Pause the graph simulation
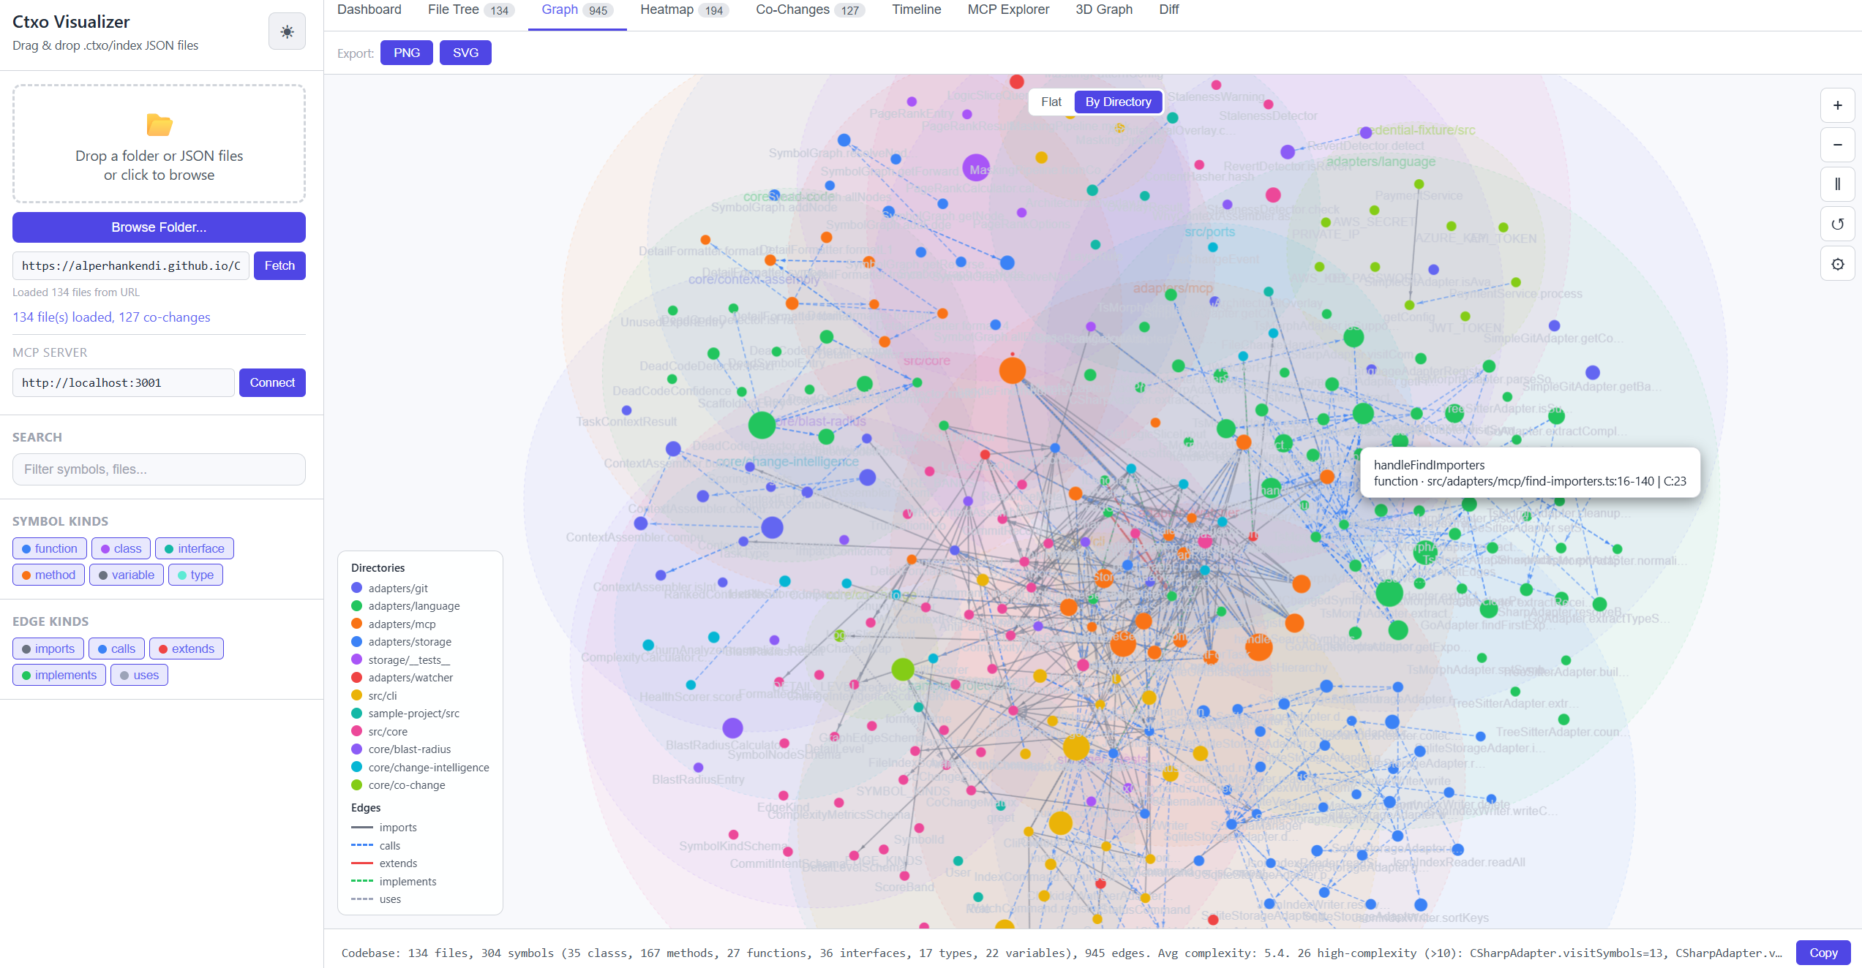 [1837, 184]
